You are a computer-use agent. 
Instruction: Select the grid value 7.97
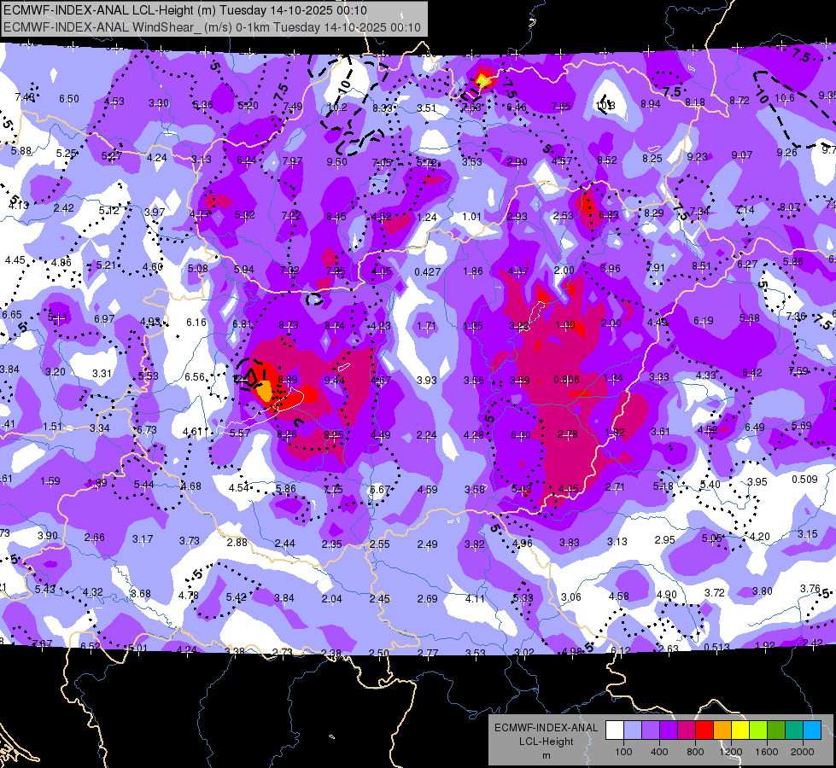pos(292,160)
